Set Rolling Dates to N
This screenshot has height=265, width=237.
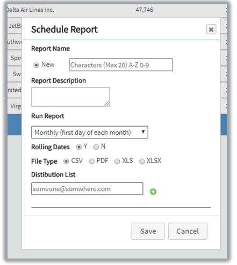(96, 147)
